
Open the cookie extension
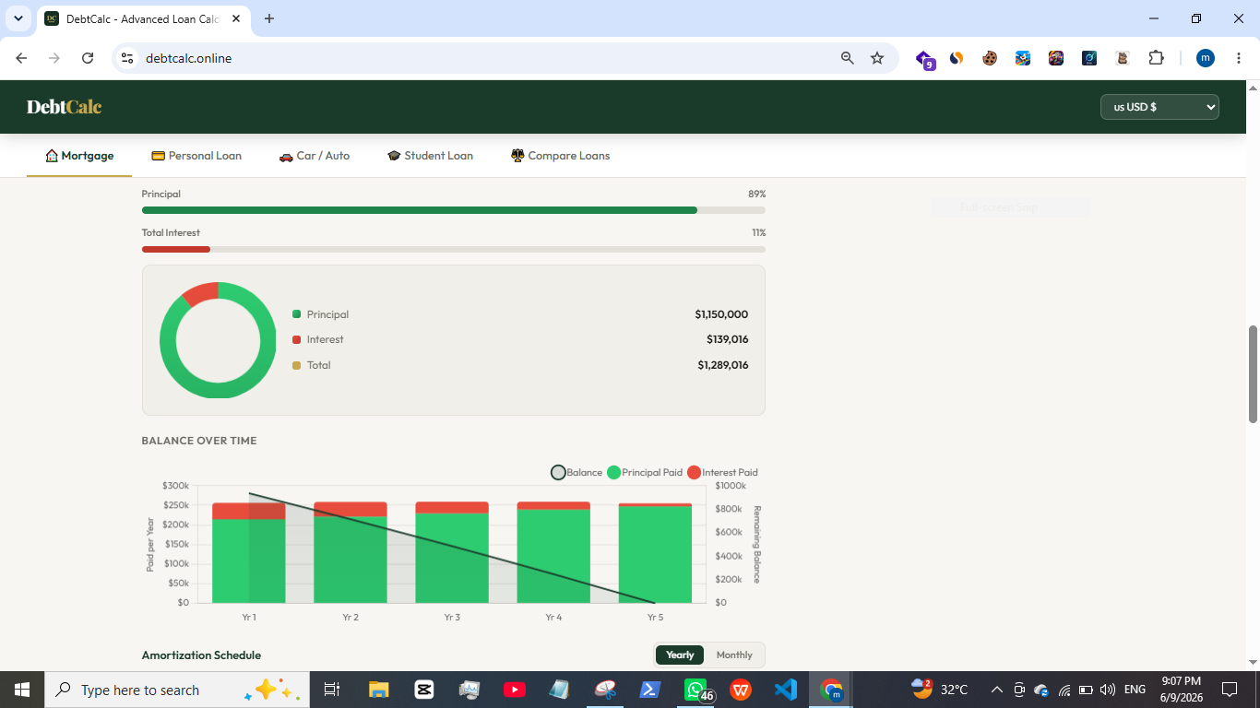990,58
